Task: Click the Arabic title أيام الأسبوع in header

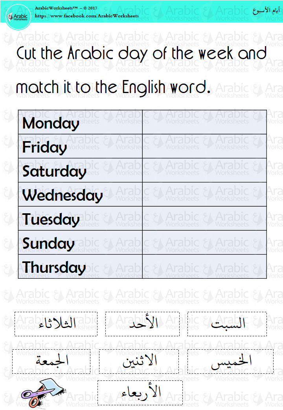Action: point(266,11)
